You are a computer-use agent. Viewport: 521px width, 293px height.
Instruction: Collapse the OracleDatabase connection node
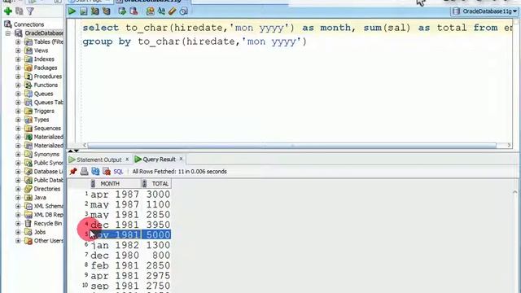click(x=8, y=33)
